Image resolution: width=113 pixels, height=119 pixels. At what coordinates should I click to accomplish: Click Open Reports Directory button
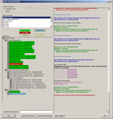click(44, 116)
